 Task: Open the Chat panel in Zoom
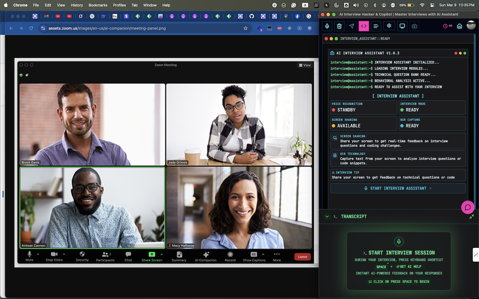coord(128,256)
